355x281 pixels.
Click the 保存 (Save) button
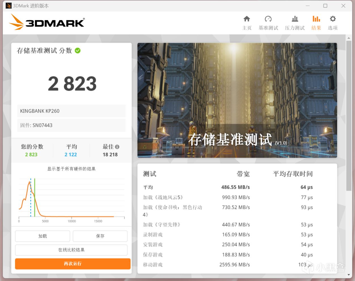[x=100, y=236]
